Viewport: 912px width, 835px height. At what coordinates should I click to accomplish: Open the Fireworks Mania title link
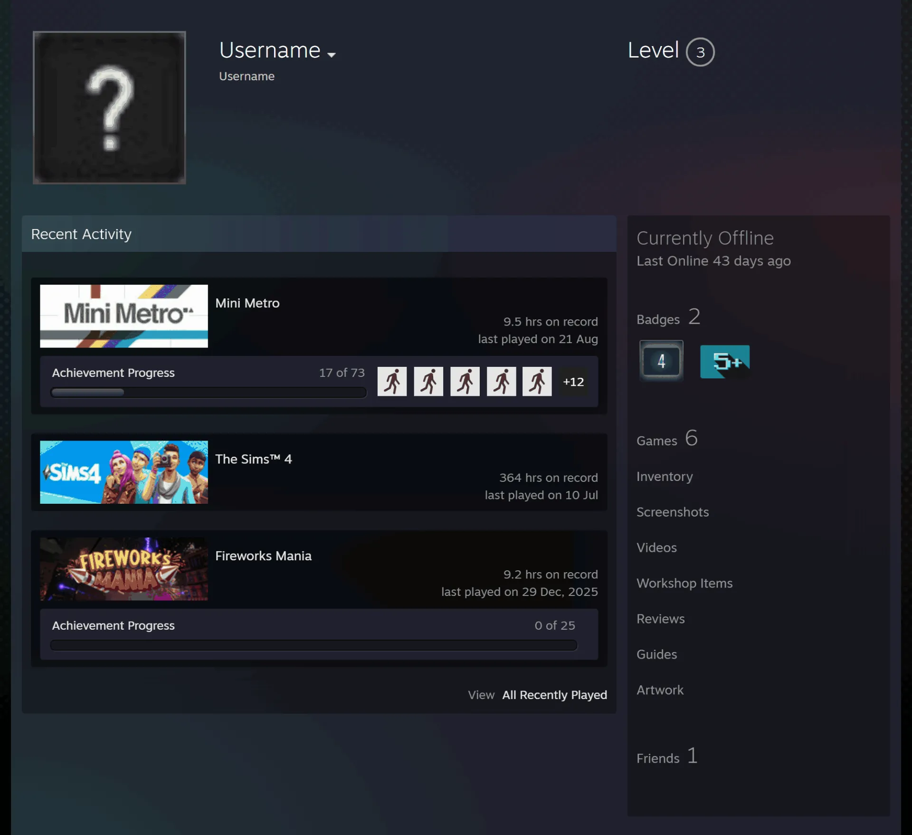point(264,556)
